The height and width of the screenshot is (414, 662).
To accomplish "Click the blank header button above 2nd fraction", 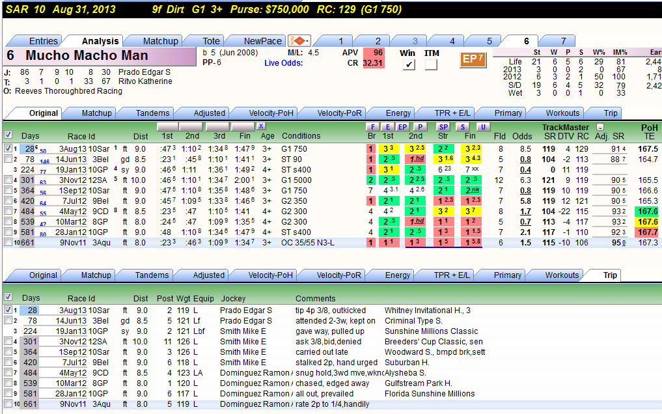I will (191, 126).
